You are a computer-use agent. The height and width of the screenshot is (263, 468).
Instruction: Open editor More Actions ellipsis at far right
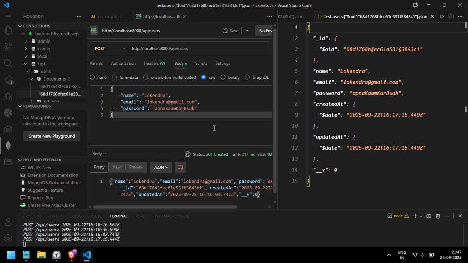pos(460,17)
